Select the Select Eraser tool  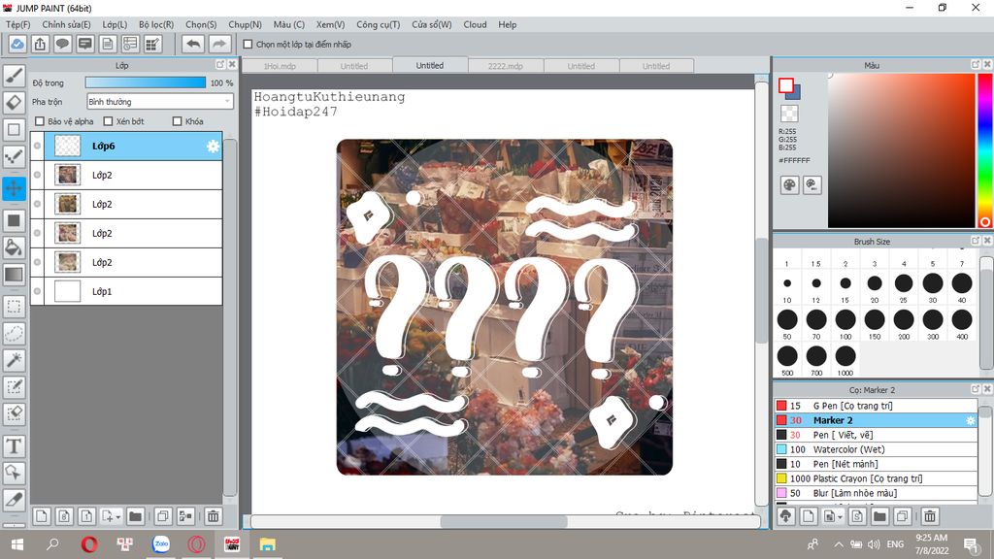[14, 413]
